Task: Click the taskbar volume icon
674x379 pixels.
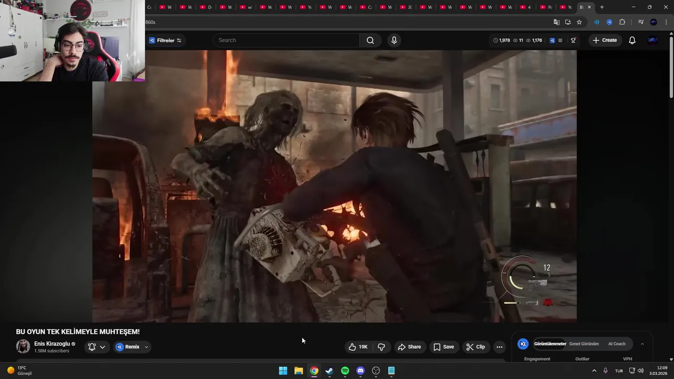Action: 641,371
